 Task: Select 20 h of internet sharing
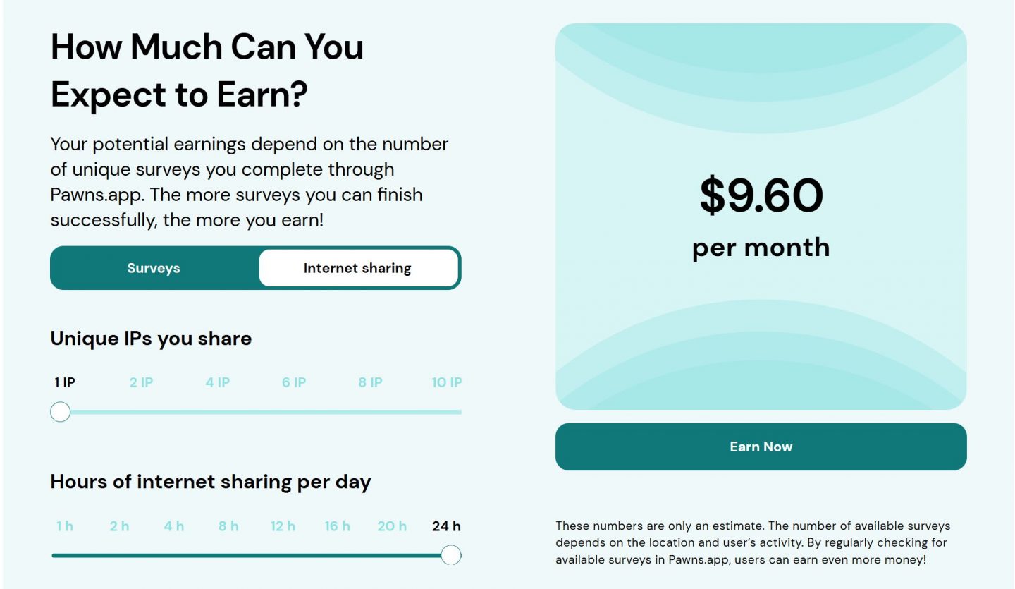[x=392, y=526]
